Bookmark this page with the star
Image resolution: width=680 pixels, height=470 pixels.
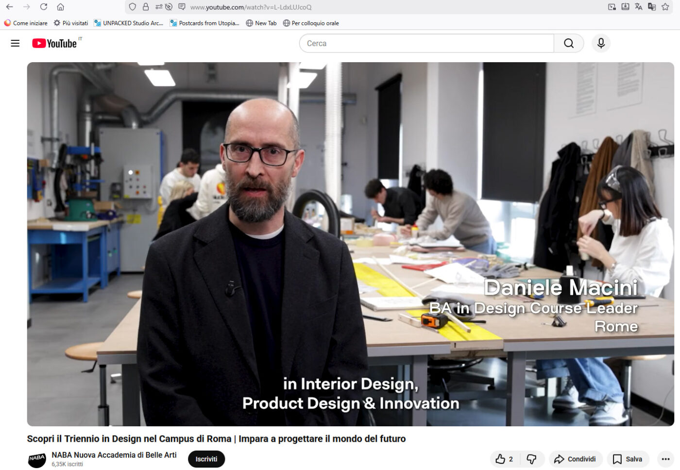[x=665, y=7]
